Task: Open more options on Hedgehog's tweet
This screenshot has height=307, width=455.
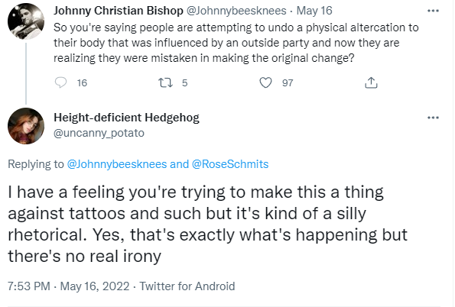Action: tap(433, 118)
